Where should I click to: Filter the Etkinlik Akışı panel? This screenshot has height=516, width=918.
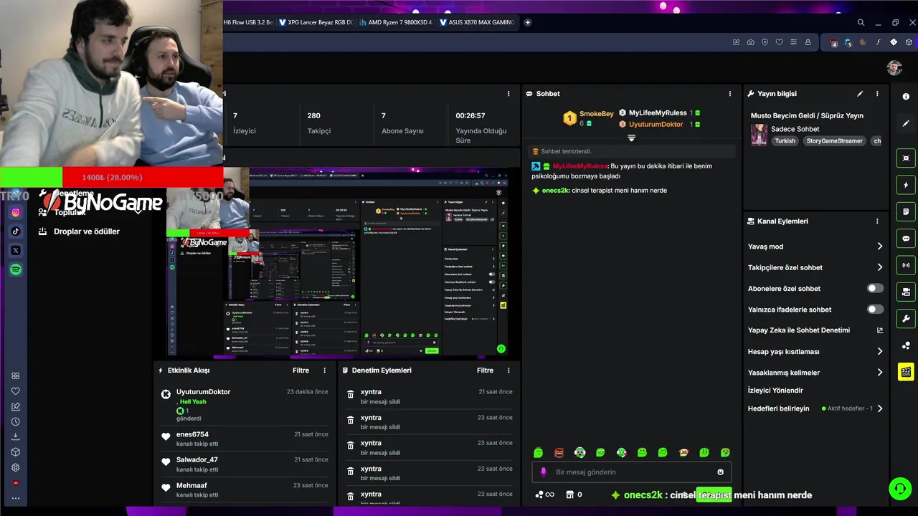[301, 371]
